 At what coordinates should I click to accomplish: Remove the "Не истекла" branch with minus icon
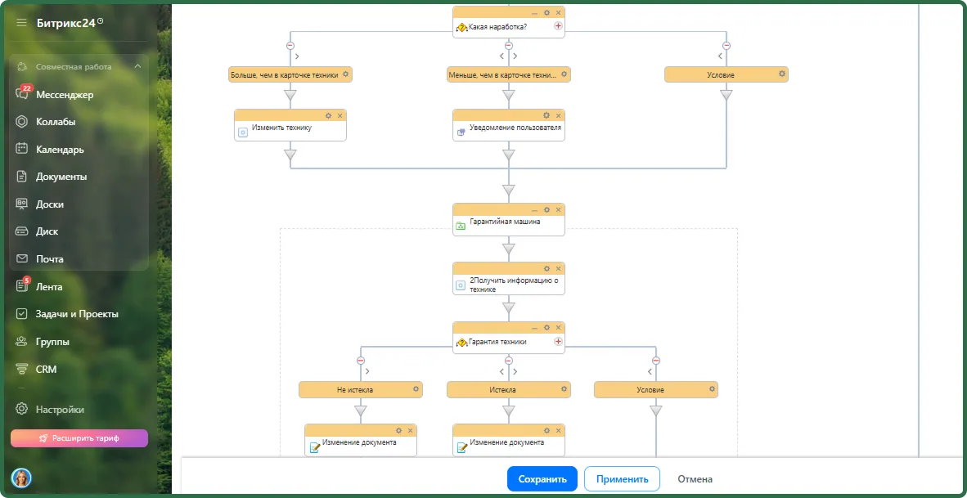(x=361, y=361)
